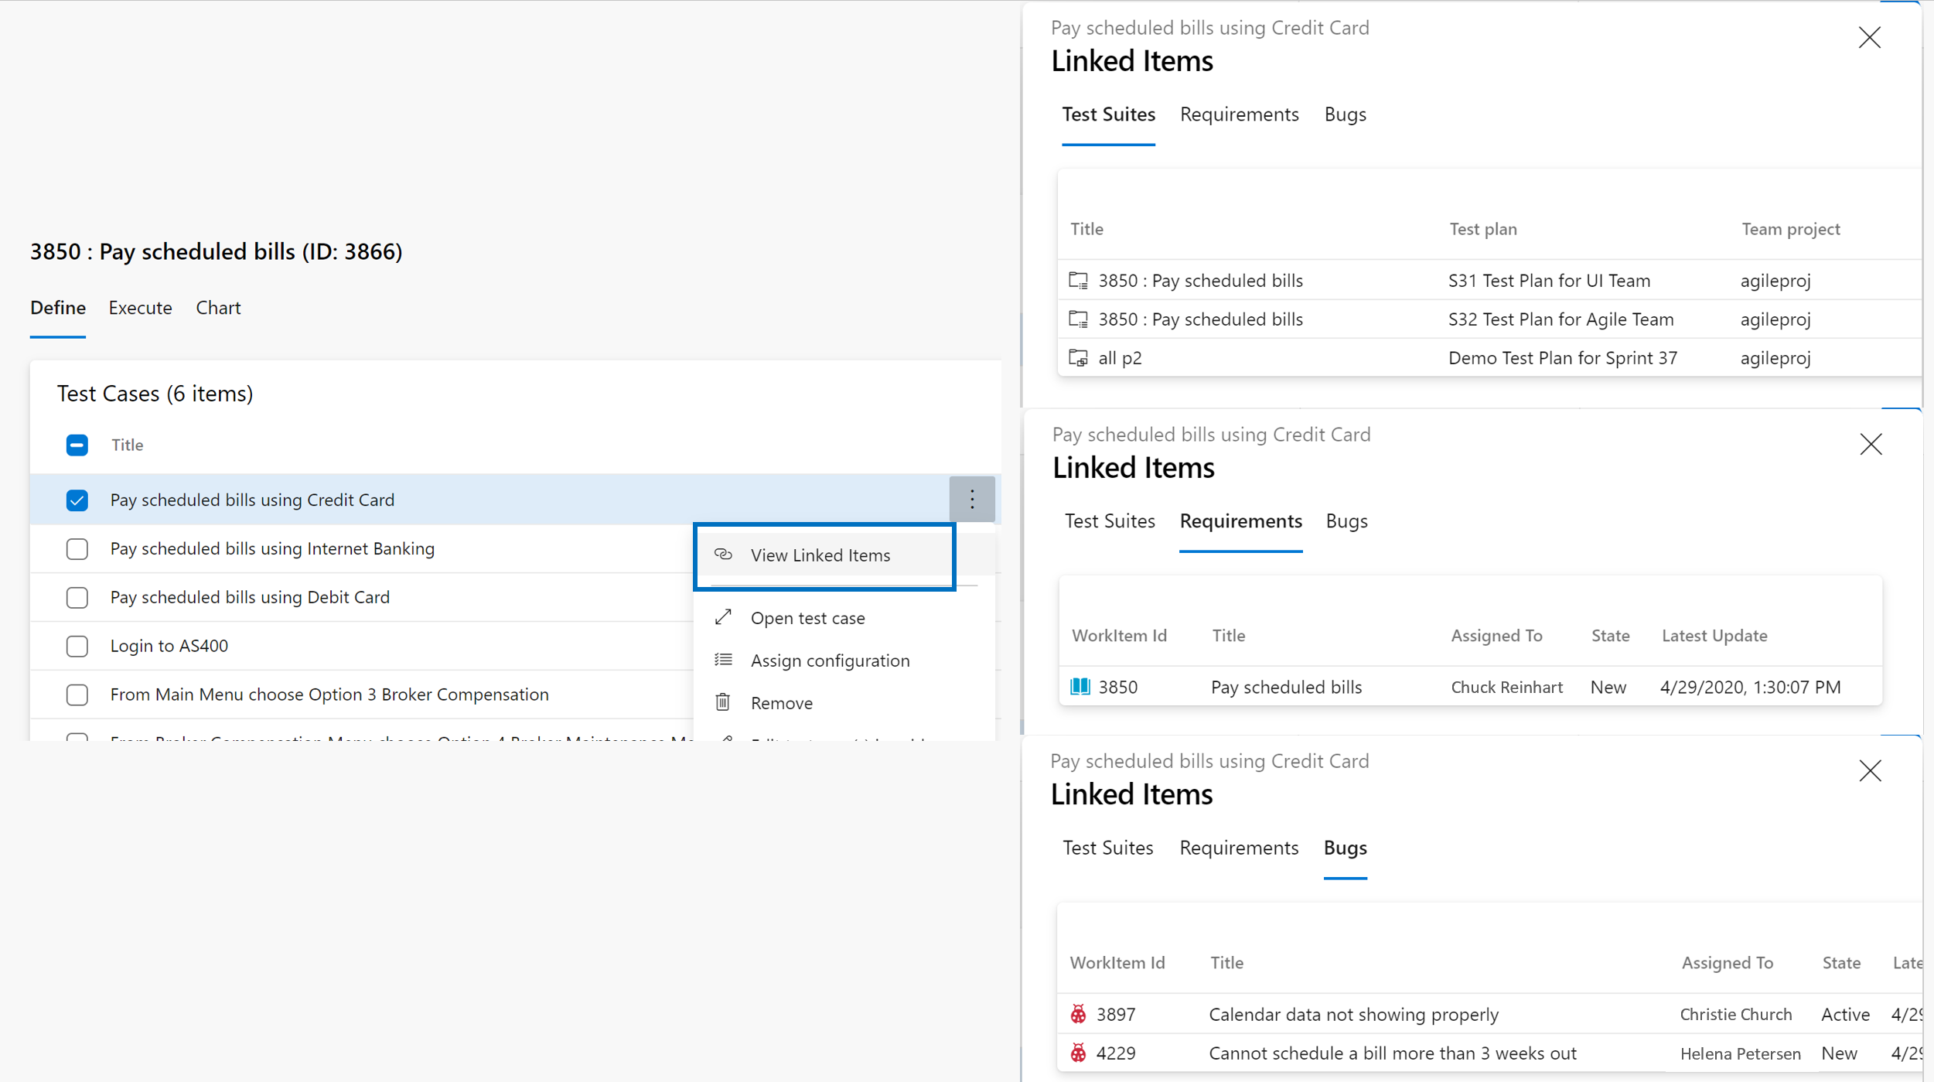The image size is (1934, 1082).
Task: Close the bottom Bugs Linked Items panel
Action: (x=1871, y=770)
